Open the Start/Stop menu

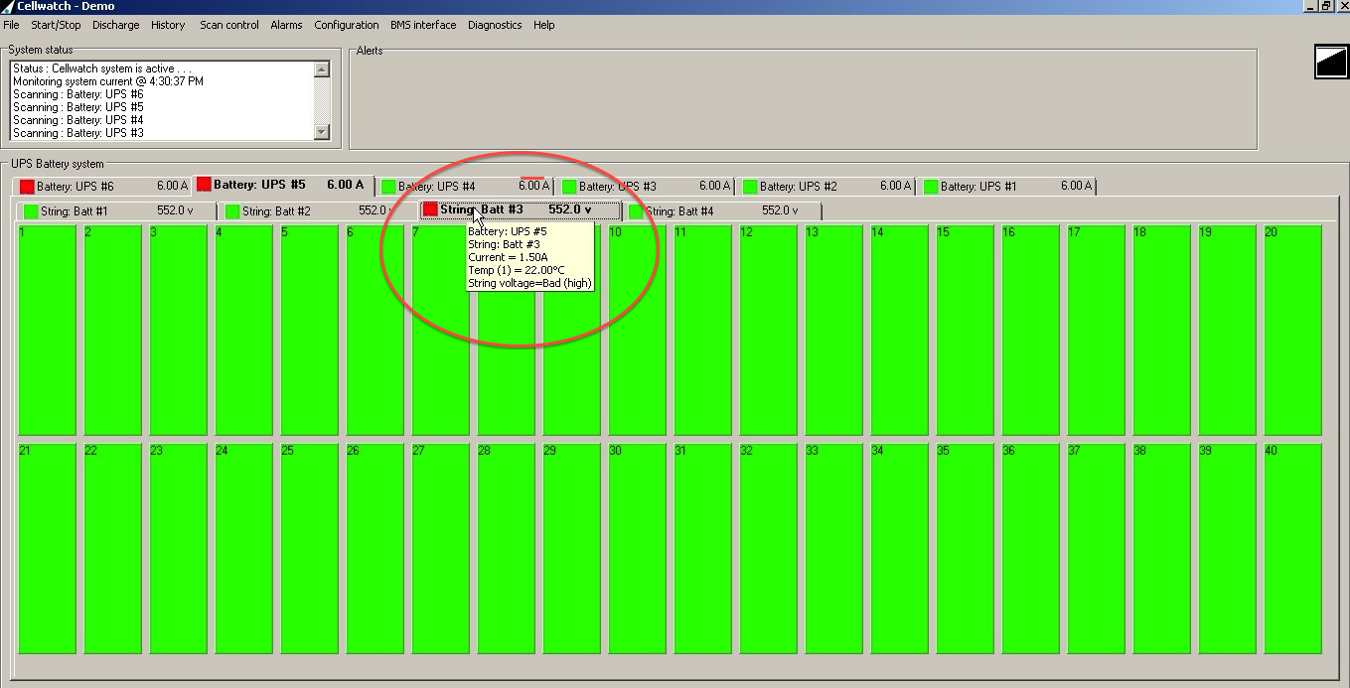point(56,25)
